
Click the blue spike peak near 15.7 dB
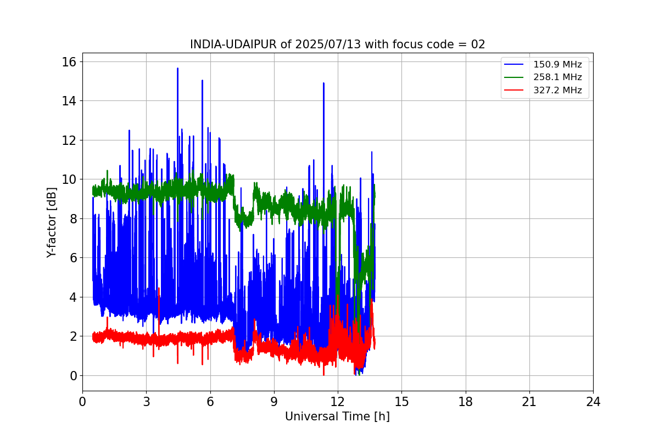point(177,69)
